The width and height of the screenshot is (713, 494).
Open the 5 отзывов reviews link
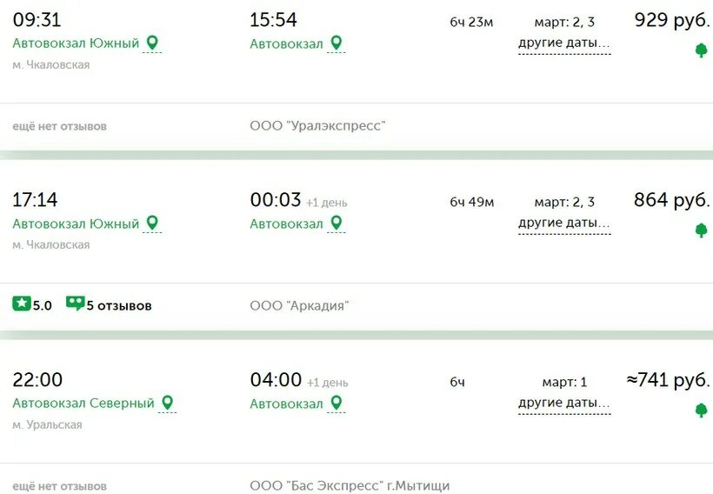click(x=119, y=305)
